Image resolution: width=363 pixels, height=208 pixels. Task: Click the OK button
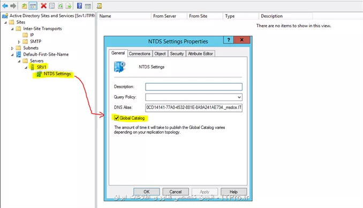[147, 192]
